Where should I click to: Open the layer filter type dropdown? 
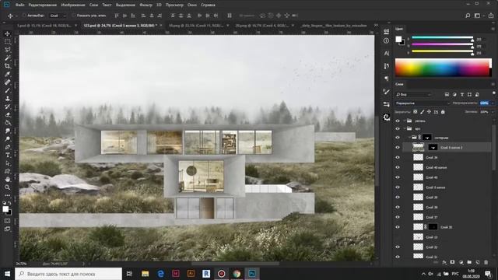(413, 95)
